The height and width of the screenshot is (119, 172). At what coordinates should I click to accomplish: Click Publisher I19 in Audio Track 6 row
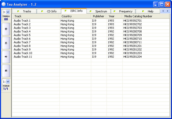coord(94,39)
